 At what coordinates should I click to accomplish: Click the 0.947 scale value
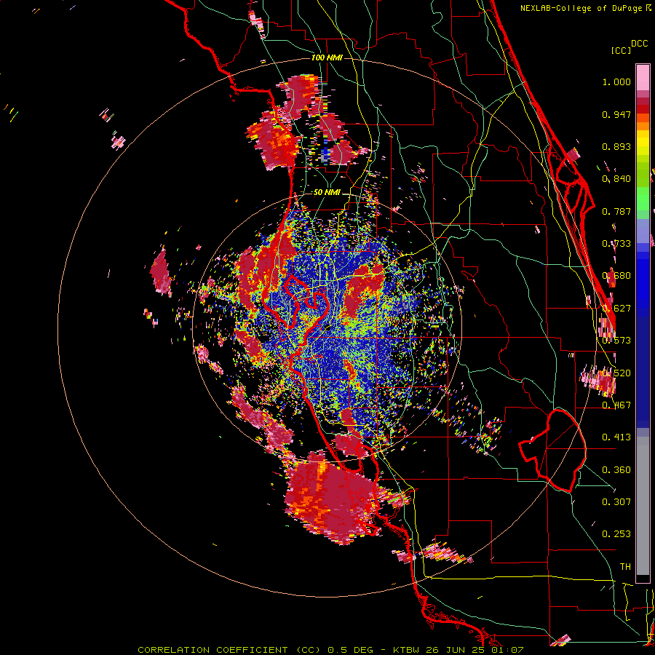coord(616,114)
